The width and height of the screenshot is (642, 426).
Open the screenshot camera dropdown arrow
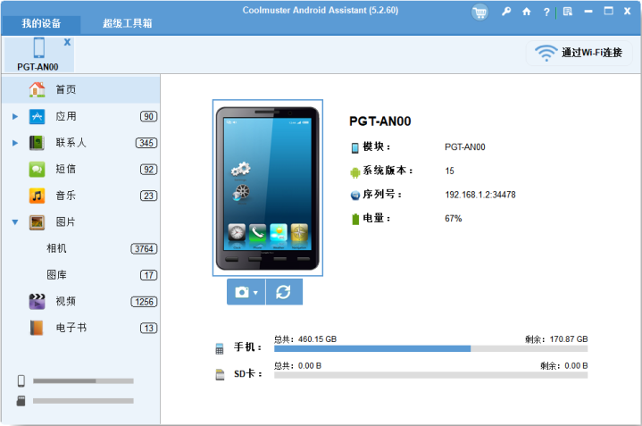256,292
